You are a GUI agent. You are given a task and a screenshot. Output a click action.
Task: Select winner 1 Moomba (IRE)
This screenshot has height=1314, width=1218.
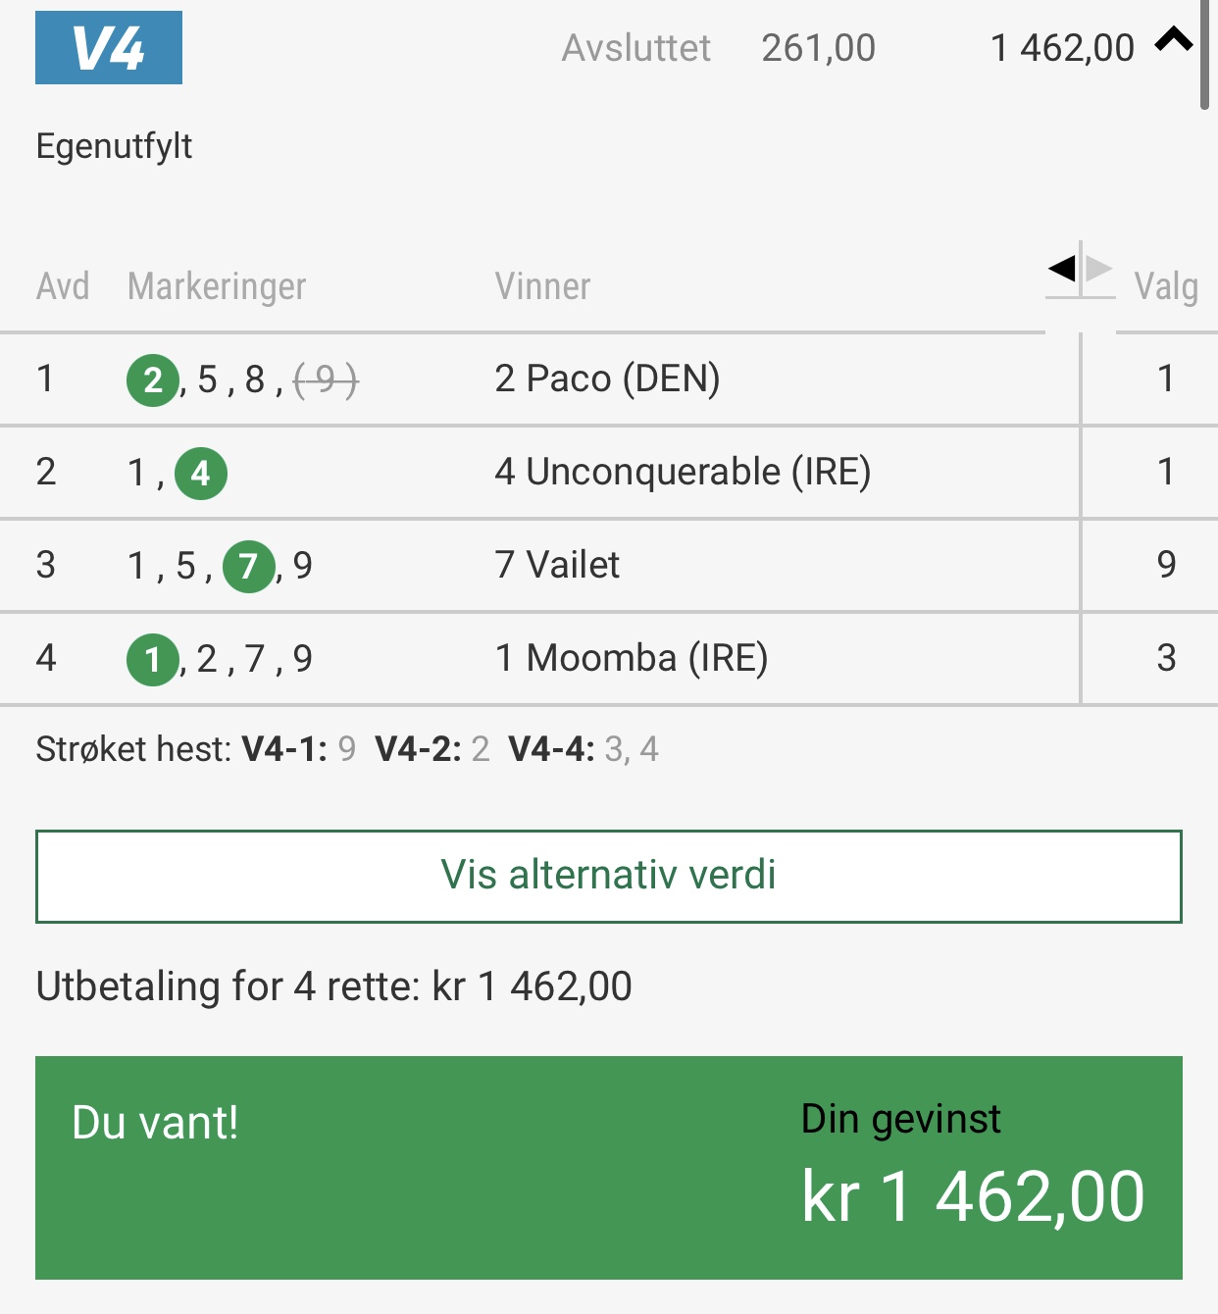pos(631,658)
